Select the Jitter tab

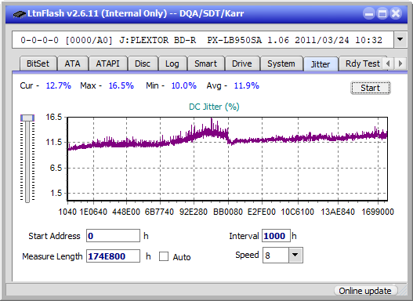[321, 64]
